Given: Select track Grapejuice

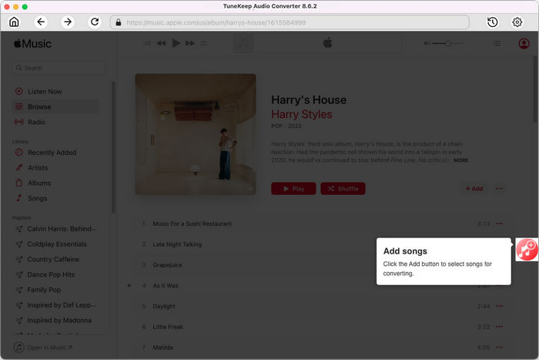Looking at the screenshot, I should 167,265.
